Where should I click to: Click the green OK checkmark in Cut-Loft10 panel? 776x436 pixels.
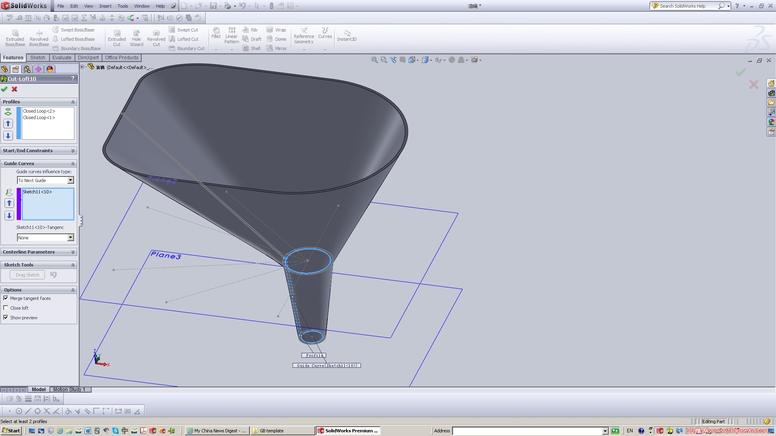coord(4,89)
